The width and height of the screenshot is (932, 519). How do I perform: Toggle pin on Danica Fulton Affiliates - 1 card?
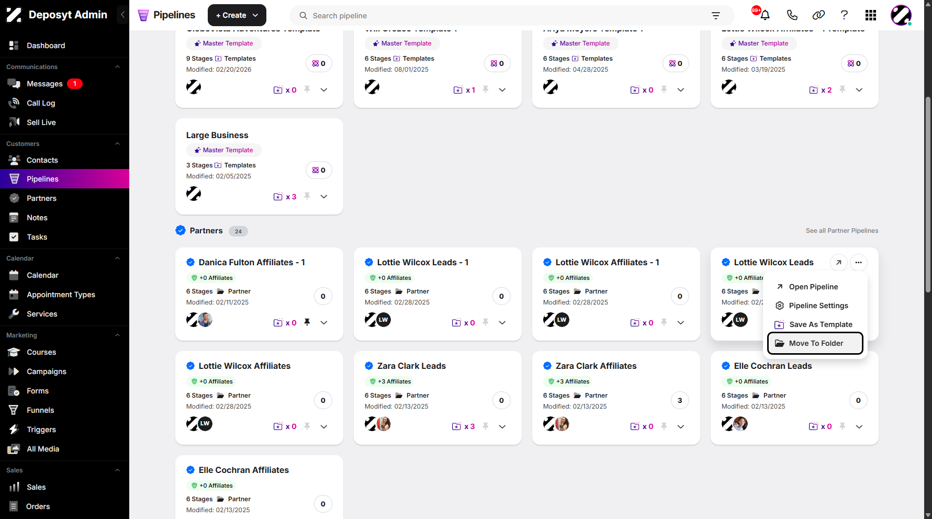[307, 322]
